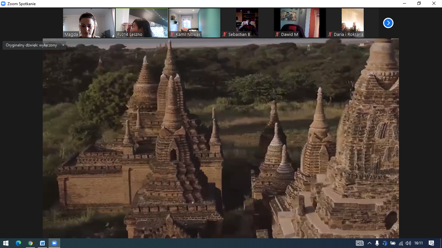The height and width of the screenshot is (248, 442).
Task: Click the microphone tray icon
Action: click(377, 243)
